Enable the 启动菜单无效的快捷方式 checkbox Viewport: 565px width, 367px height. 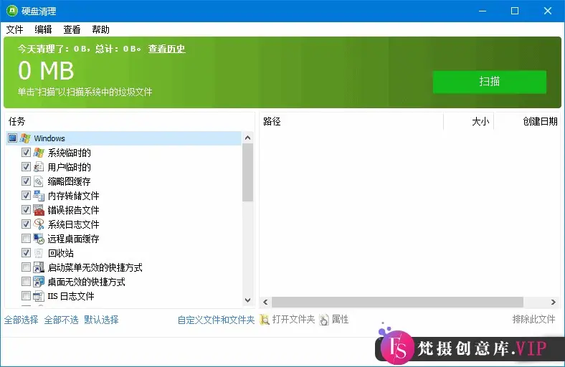point(26,267)
